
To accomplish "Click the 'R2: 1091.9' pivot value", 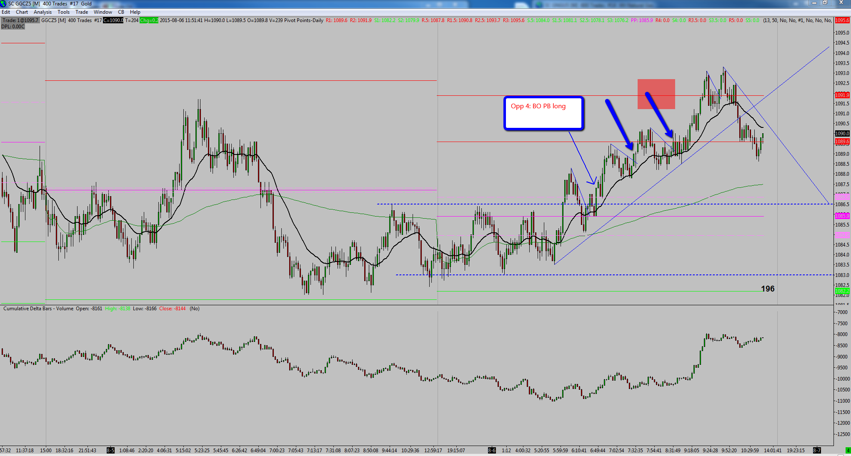I will [x=361, y=20].
